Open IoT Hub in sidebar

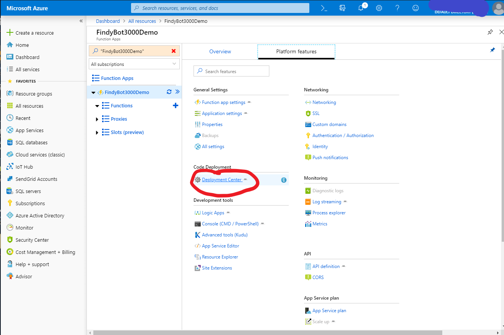[24, 167]
